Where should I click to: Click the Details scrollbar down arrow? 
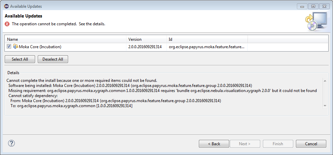pos(325,105)
